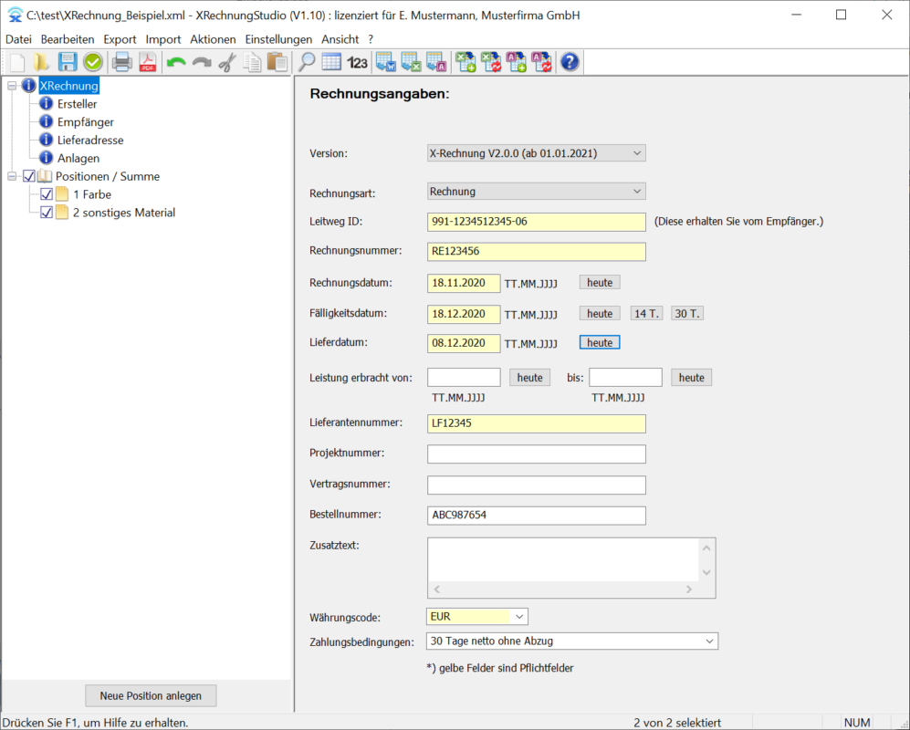Screen dimensions: 910x730
Task: Cut selection with the scissors icon
Action: tap(227, 62)
